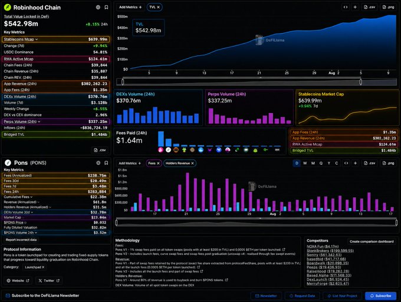Open external link after Pons V1 fees line
The image size is (401, 302).
[284, 250]
